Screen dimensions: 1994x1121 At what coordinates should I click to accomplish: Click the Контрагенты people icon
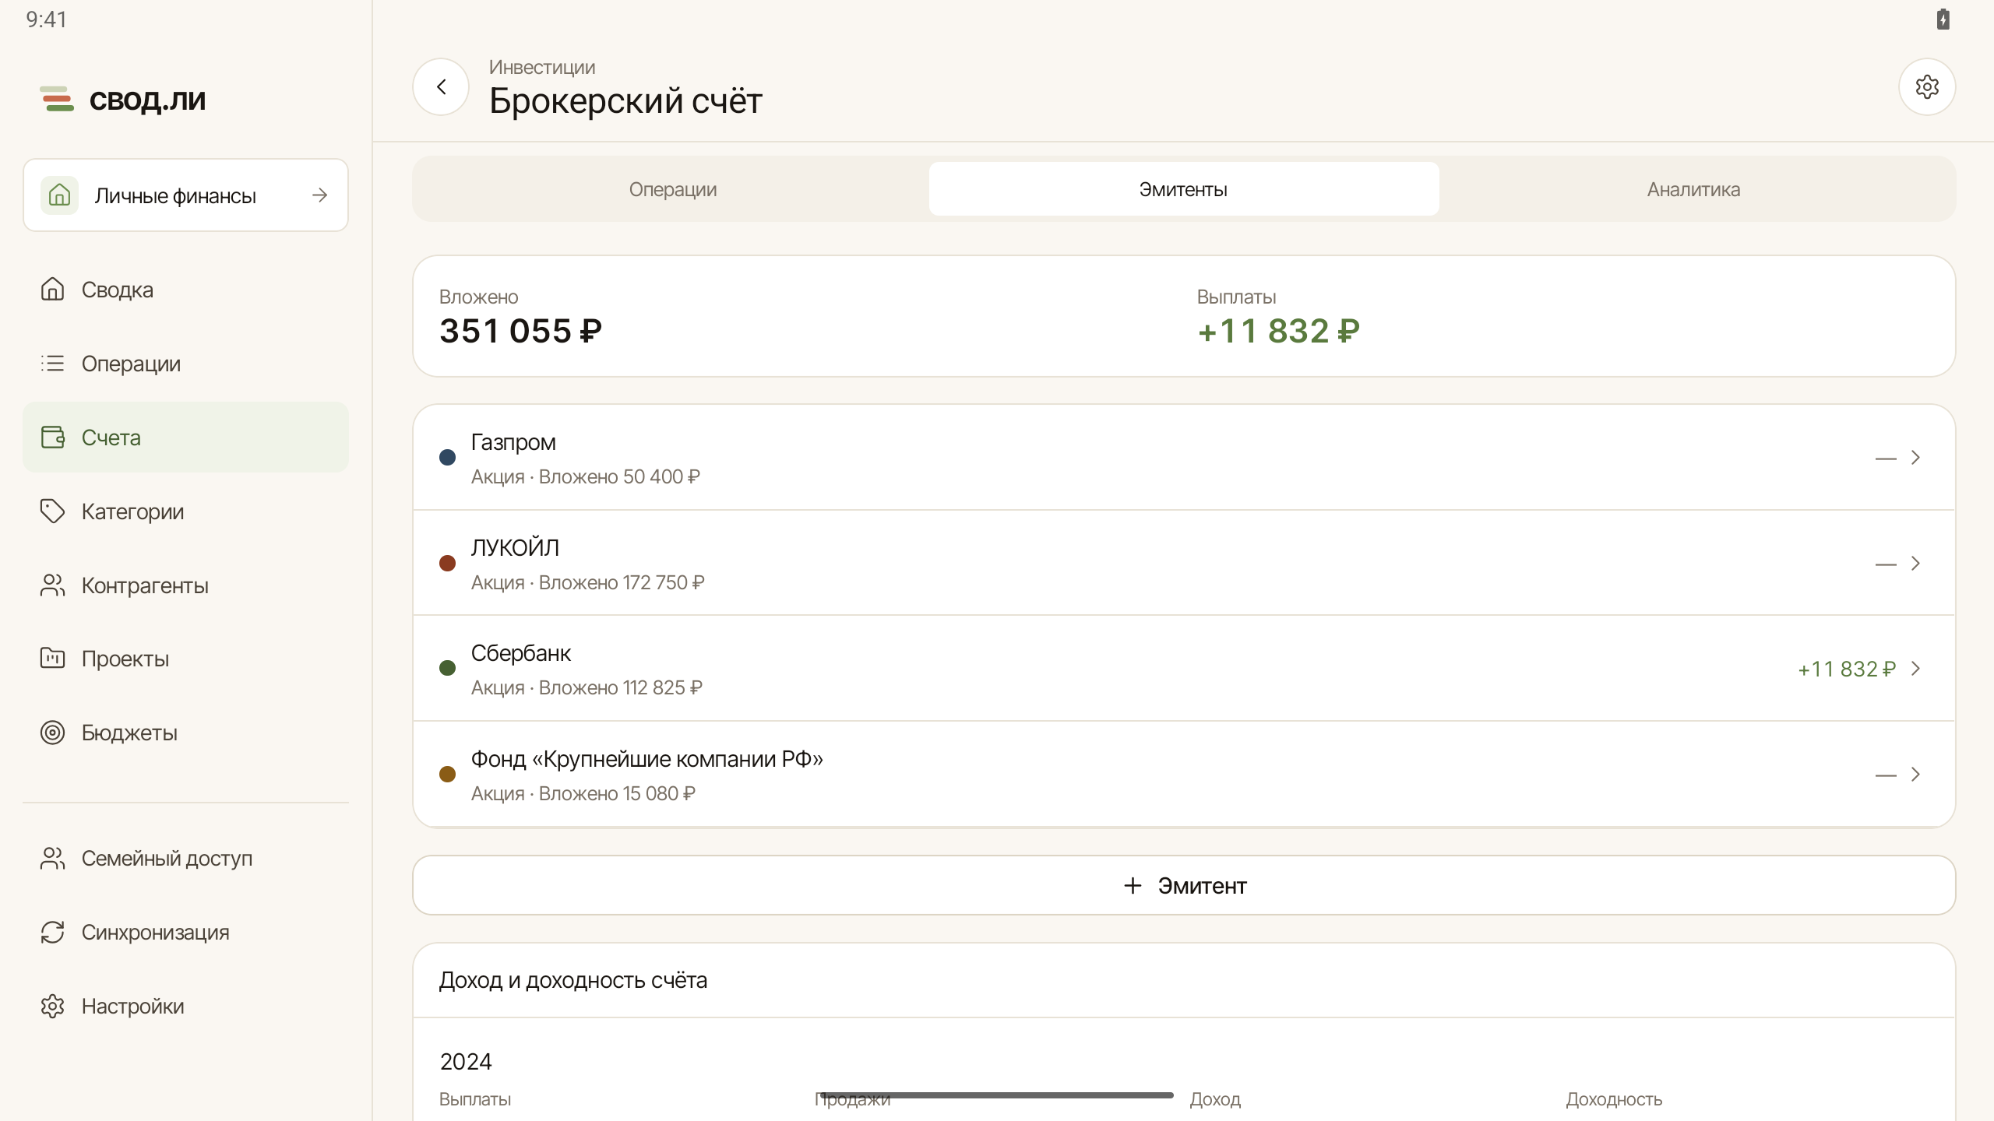pos(52,585)
